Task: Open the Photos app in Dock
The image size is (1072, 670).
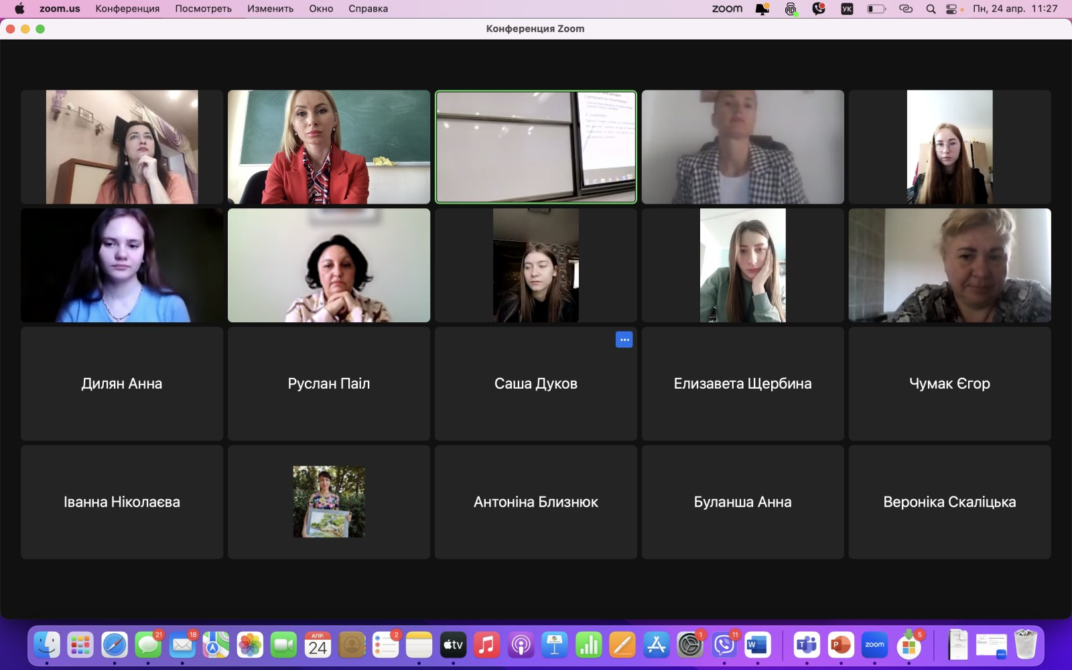Action: pos(250,645)
